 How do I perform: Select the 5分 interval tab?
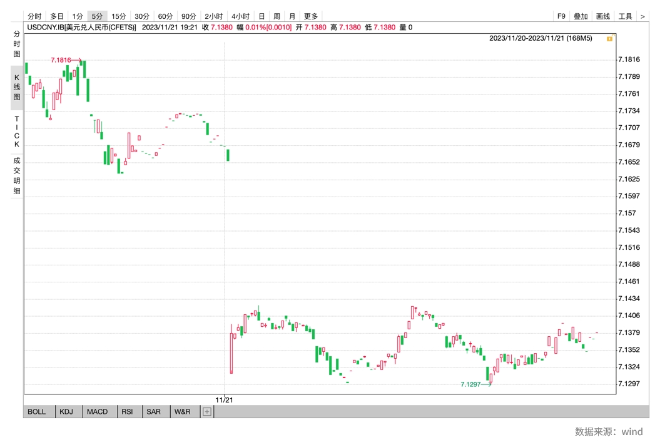[97, 16]
